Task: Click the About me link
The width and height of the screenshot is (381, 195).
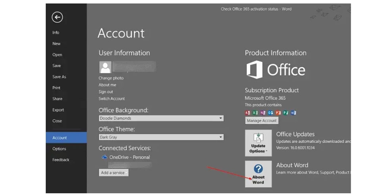Action: tap(108, 85)
